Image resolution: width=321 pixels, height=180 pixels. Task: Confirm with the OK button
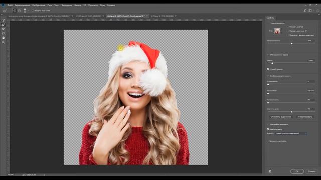(297, 171)
